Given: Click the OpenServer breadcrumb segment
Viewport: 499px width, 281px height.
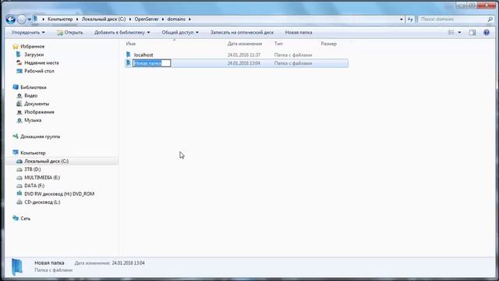Looking at the screenshot, I should pos(147,19).
